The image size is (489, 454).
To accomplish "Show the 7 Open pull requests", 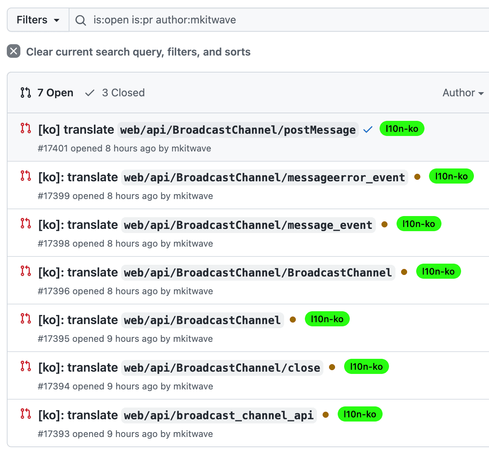I will 47,93.
